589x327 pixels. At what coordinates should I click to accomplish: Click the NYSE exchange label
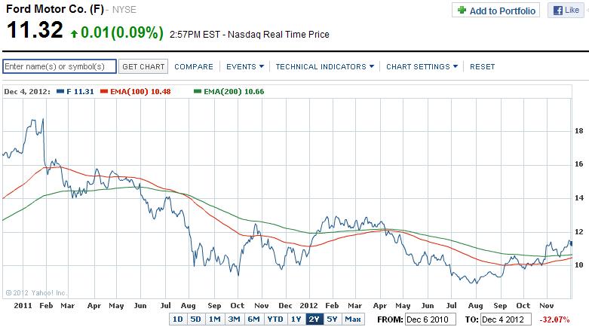[x=124, y=10]
